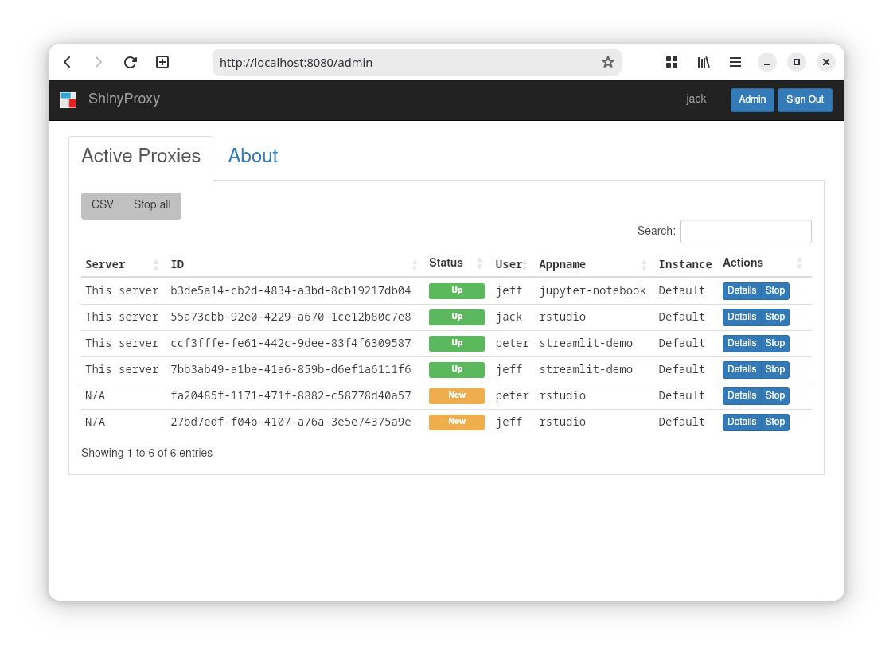Open Details for peter's streamlit-demo proxy

click(742, 343)
